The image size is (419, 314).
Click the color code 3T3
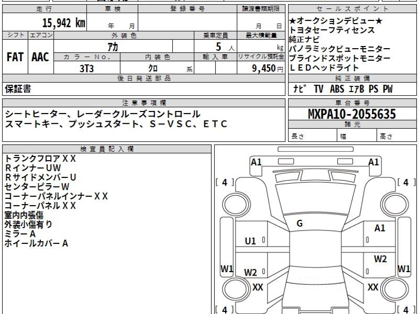(x=87, y=68)
